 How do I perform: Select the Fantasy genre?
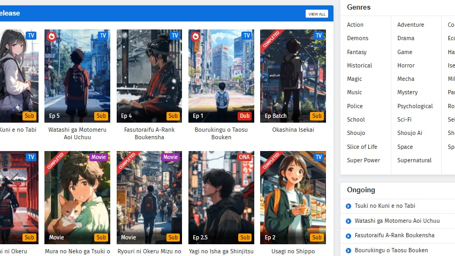[357, 52]
